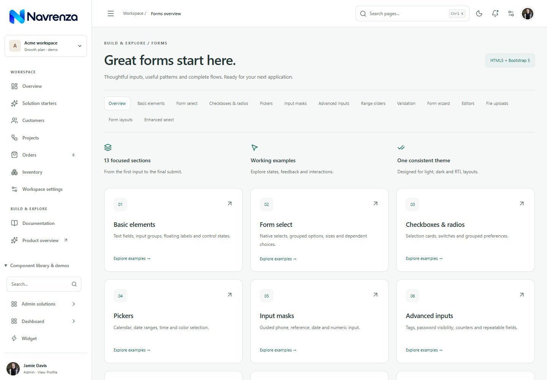The image size is (547, 380).
Task: Open the theme customizer sliders icon
Action: coord(511,14)
